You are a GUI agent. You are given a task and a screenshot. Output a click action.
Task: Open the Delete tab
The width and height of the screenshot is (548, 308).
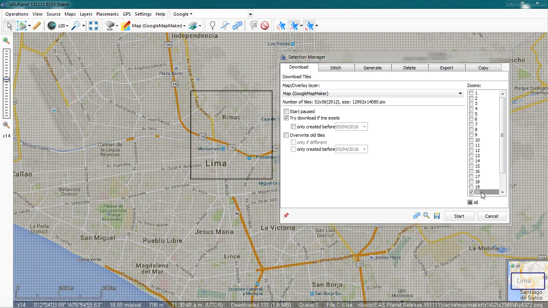(x=410, y=68)
